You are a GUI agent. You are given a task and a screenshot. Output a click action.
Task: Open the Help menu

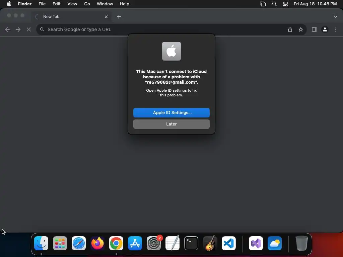(x=125, y=4)
